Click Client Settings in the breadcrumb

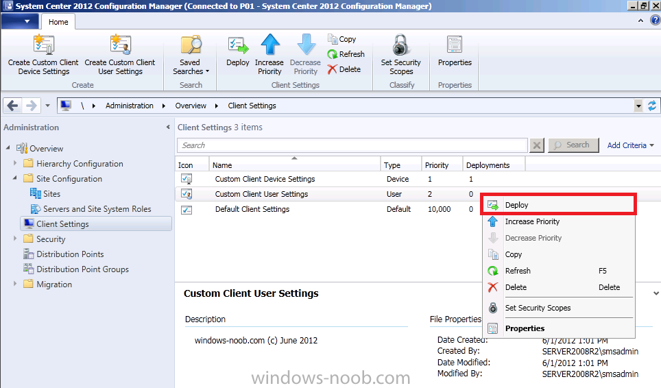252,106
